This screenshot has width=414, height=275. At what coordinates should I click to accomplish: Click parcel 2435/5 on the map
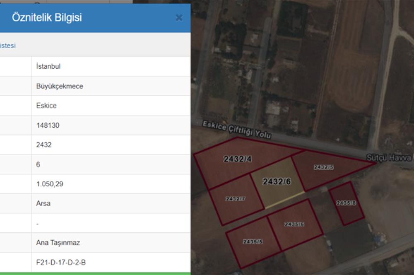tap(253, 242)
